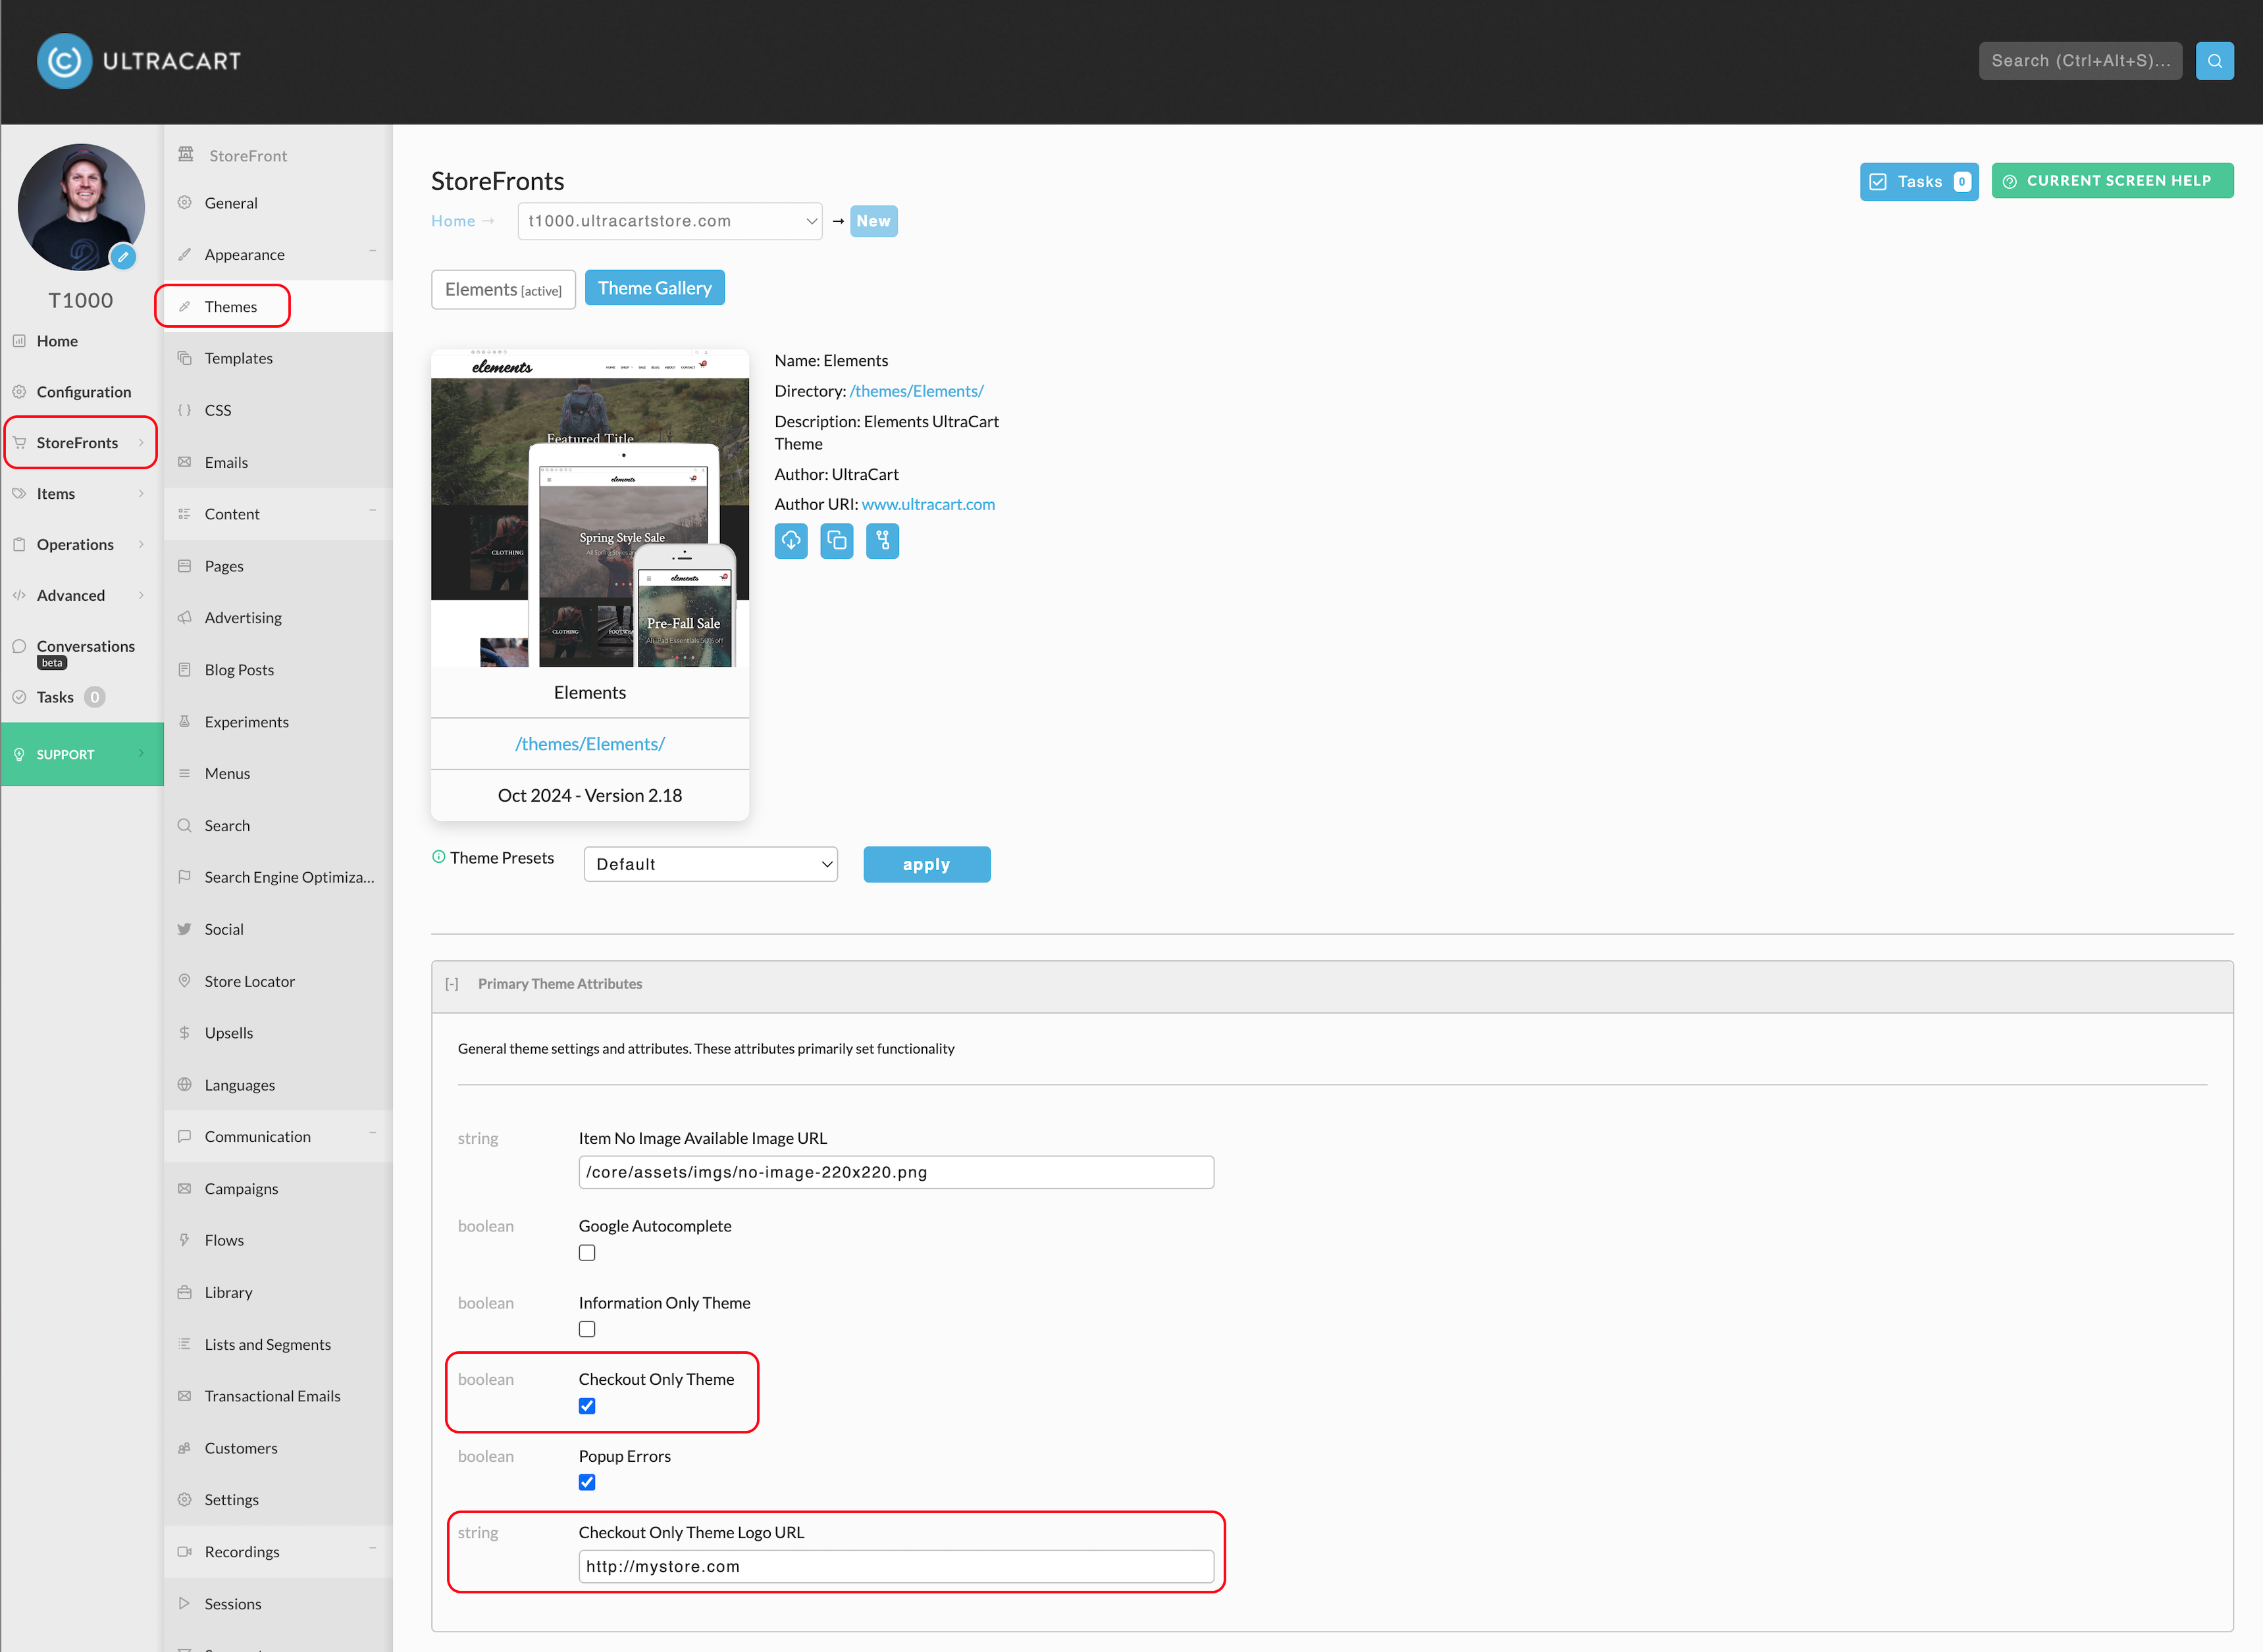The image size is (2263, 1652).
Task: Uncheck the Checkout Only Theme checkbox
Action: 587,1406
